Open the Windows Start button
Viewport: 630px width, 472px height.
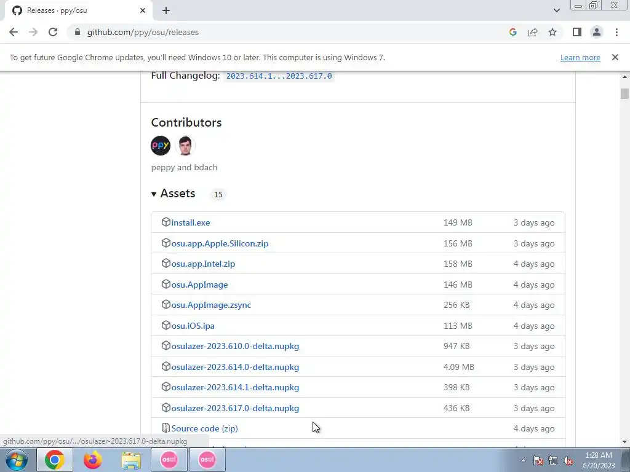17,460
